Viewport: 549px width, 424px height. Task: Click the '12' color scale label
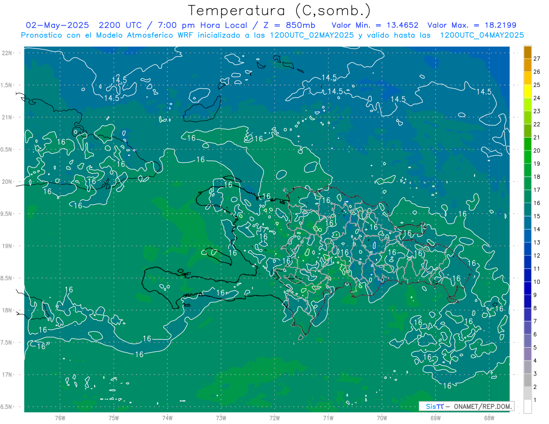[x=537, y=256]
